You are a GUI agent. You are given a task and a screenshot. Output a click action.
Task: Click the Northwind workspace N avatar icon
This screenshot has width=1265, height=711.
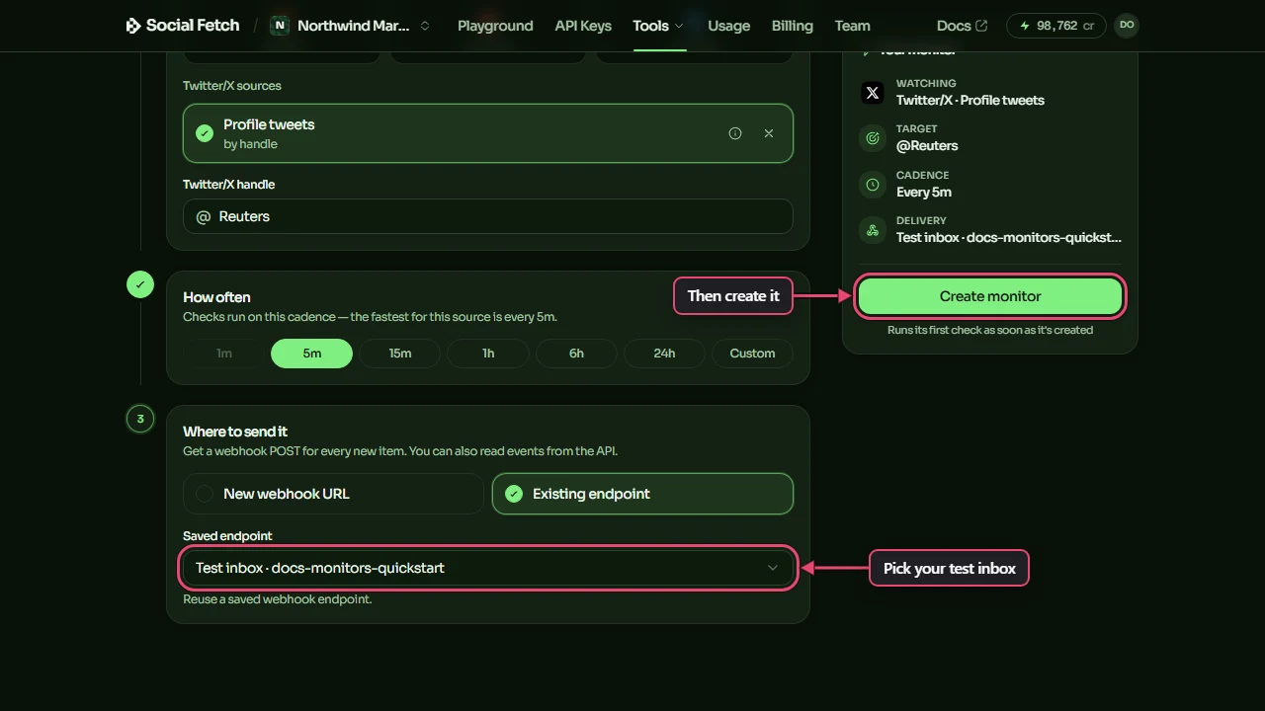(x=280, y=26)
